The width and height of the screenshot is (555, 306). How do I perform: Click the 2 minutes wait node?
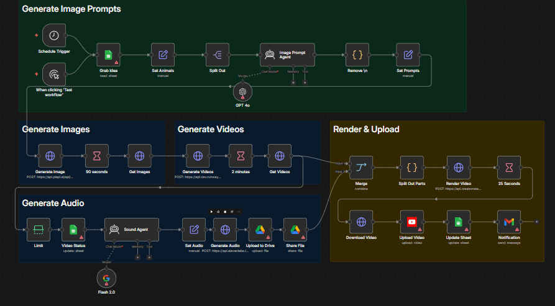click(241, 156)
